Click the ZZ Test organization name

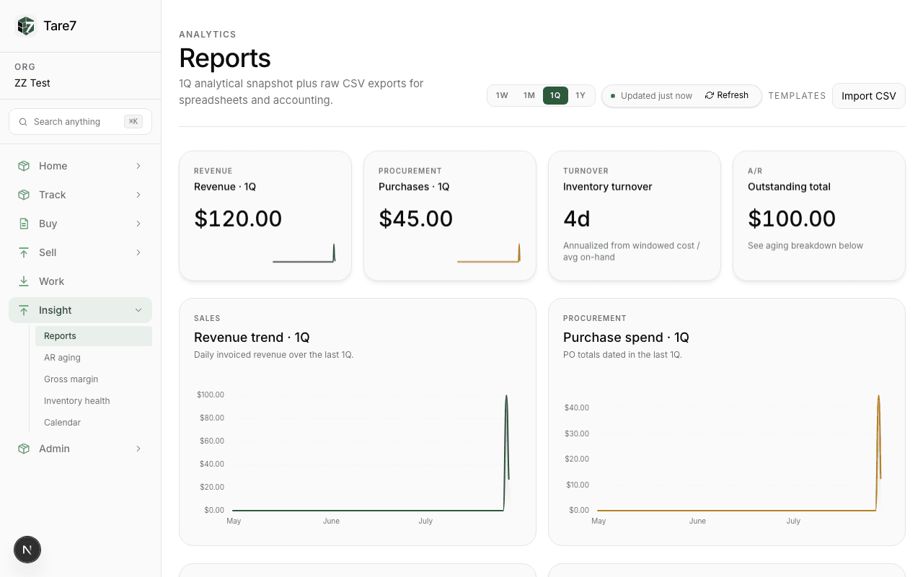pyautogui.click(x=32, y=83)
